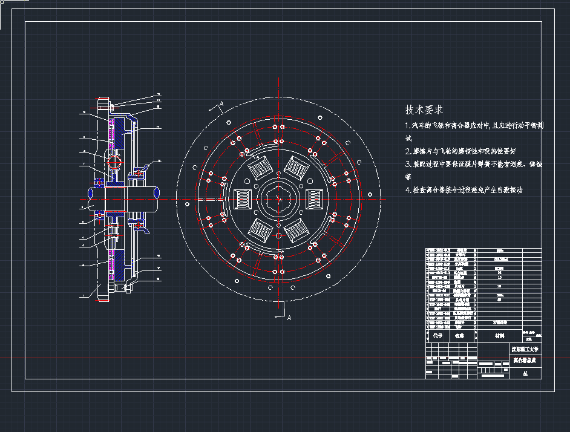Click the 材料 column header cell
The width and height of the screenshot is (570, 432).
(x=499, y=335)
